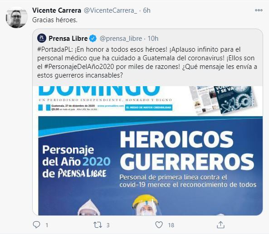The height and width of the screenshot is (234, 269).
Task: Click the blue verified badge next to Prensa Libre
Action: [93, 39]
